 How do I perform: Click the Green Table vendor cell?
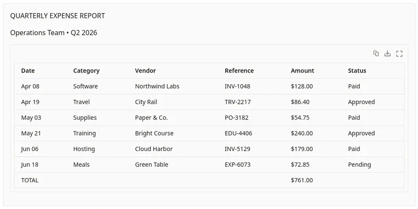point(152,165)
